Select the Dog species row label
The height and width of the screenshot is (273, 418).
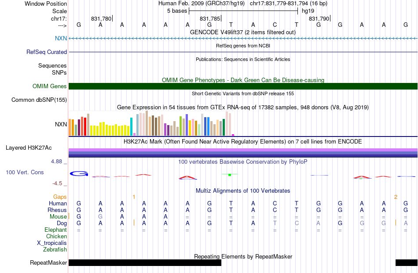62,223
